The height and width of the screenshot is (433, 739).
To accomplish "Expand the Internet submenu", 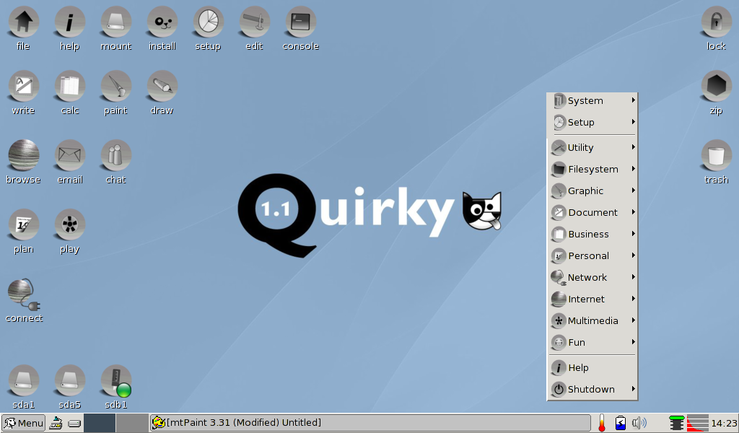I will point(592,299).
